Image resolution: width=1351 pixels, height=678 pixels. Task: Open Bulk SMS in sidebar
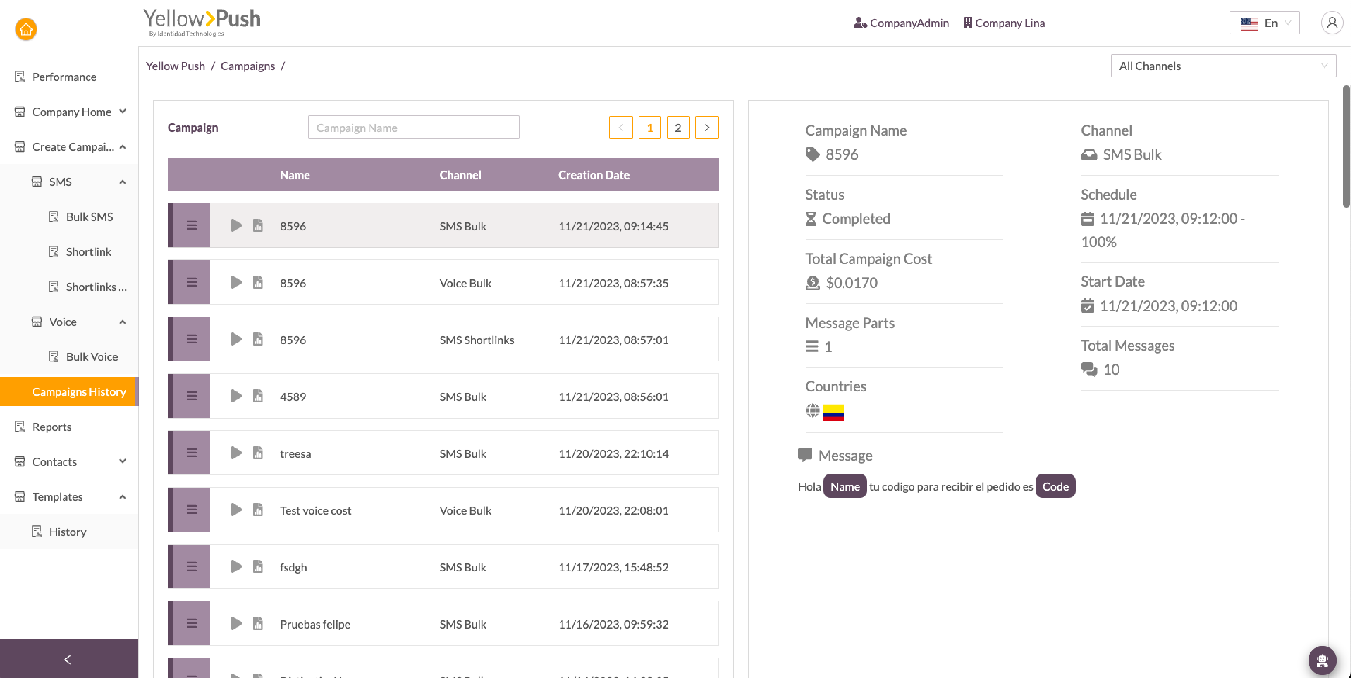tap(89, 217)
